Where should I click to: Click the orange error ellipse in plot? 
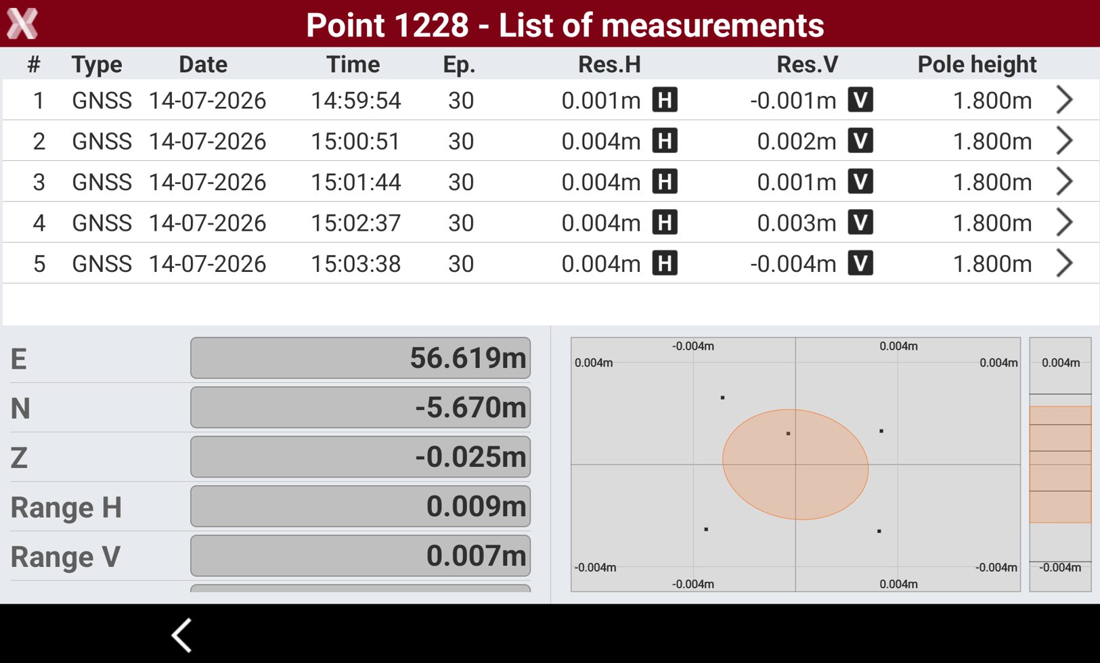point(795,465)
